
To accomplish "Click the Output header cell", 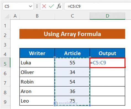I will [108, 53].
